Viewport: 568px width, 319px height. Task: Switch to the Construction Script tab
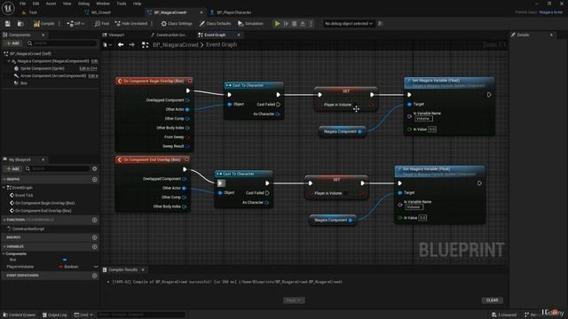(170, 35)
